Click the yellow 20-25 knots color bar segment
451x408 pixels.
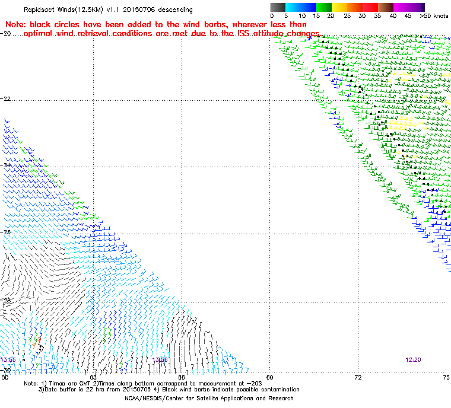[x=339, y=7]
